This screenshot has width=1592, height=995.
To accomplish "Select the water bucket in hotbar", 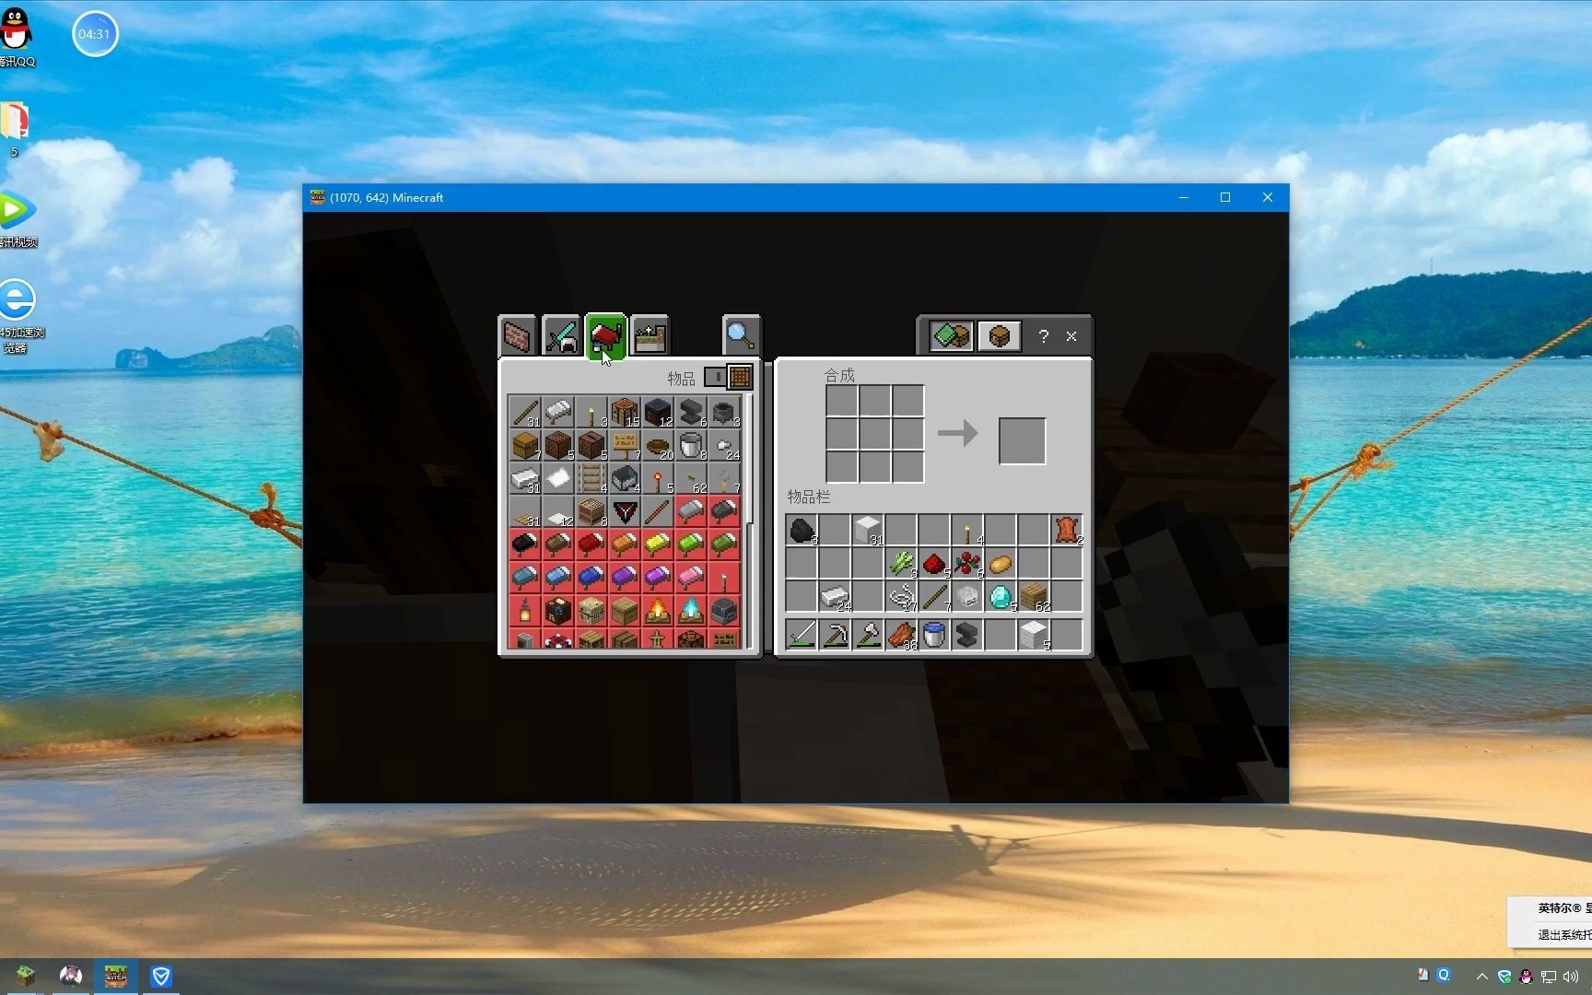I will coord(934,635).
